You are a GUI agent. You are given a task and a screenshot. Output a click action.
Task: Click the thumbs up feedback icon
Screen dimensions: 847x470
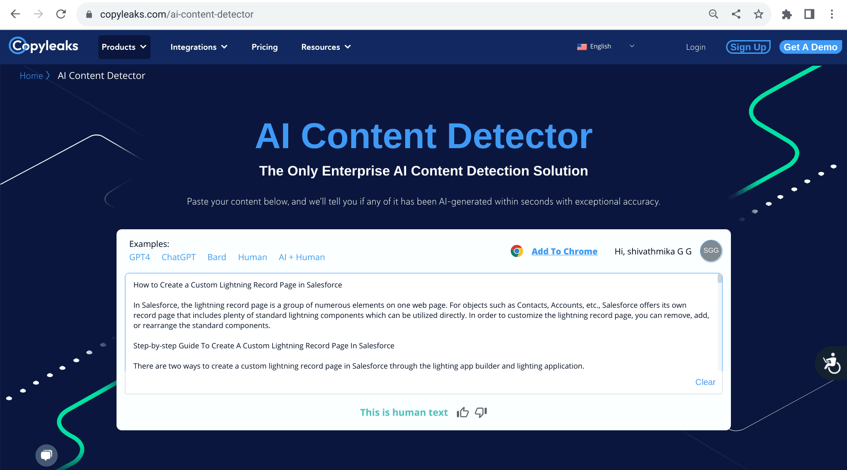point(463,412)
